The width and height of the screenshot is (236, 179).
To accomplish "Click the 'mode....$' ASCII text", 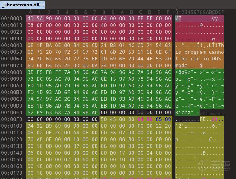I will pyautogui.click(x=189, y=65).
